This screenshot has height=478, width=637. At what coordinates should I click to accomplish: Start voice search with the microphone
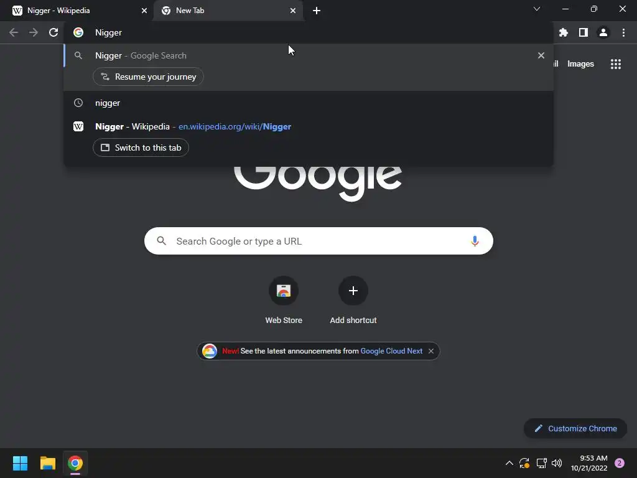point(475,241)
